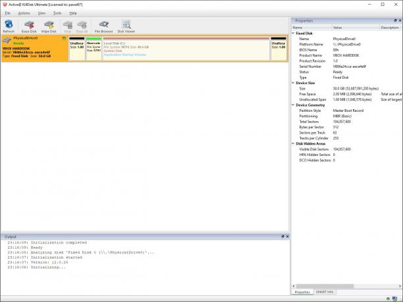Click the Name column header
Viewport: 403px width, 302px height.
tap(311, 28)
